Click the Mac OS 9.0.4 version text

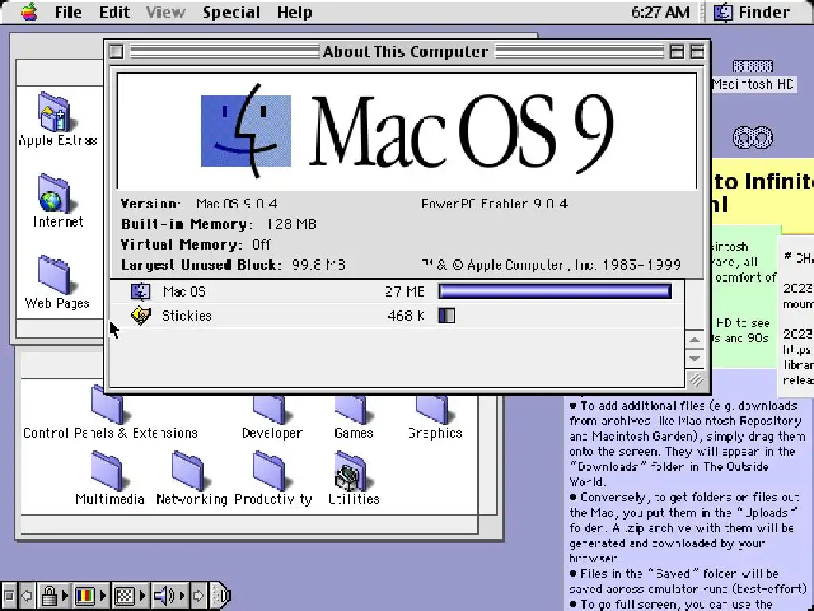coord(237,204)
